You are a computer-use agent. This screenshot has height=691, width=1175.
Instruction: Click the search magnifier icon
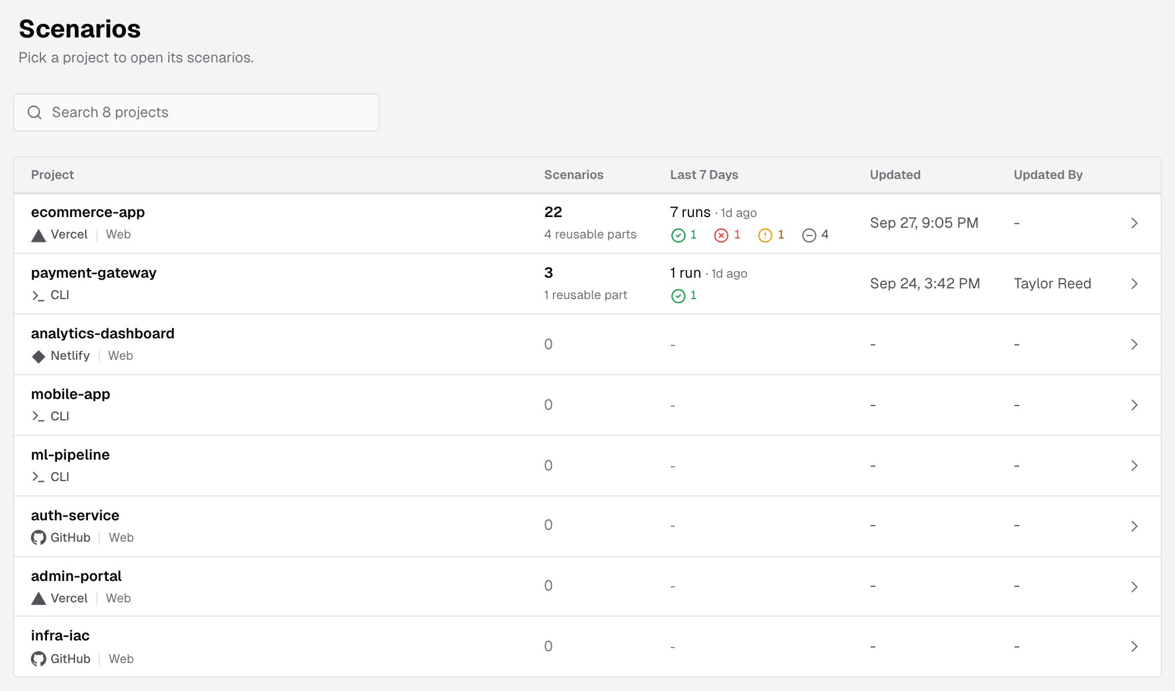34,112
